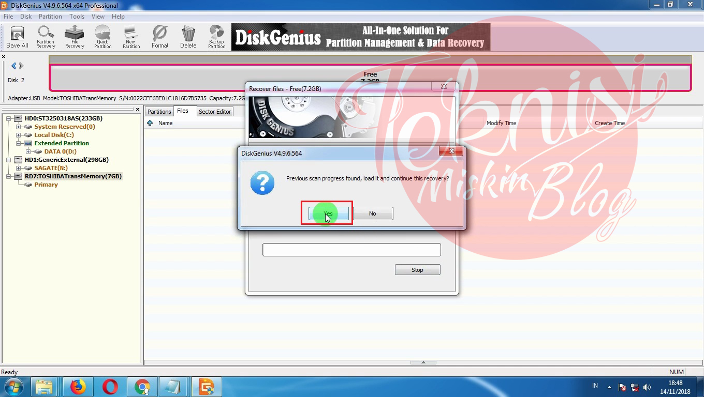
Task: Click the up-folder arrow next to Name
Action: coord(150,123)
